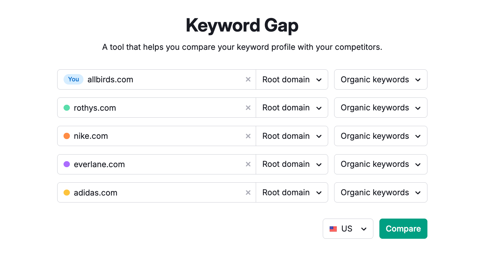Expand the Root domain selector for nike.com
This screenshot has width=478, height=258.
coord(291,136)
